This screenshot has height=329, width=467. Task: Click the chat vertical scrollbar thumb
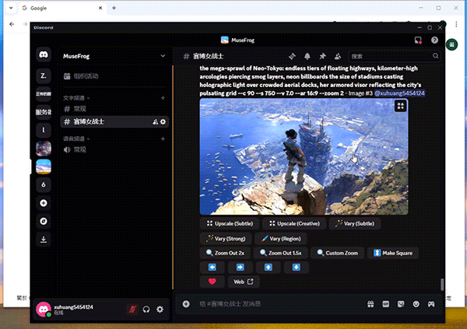click(442, 285)
